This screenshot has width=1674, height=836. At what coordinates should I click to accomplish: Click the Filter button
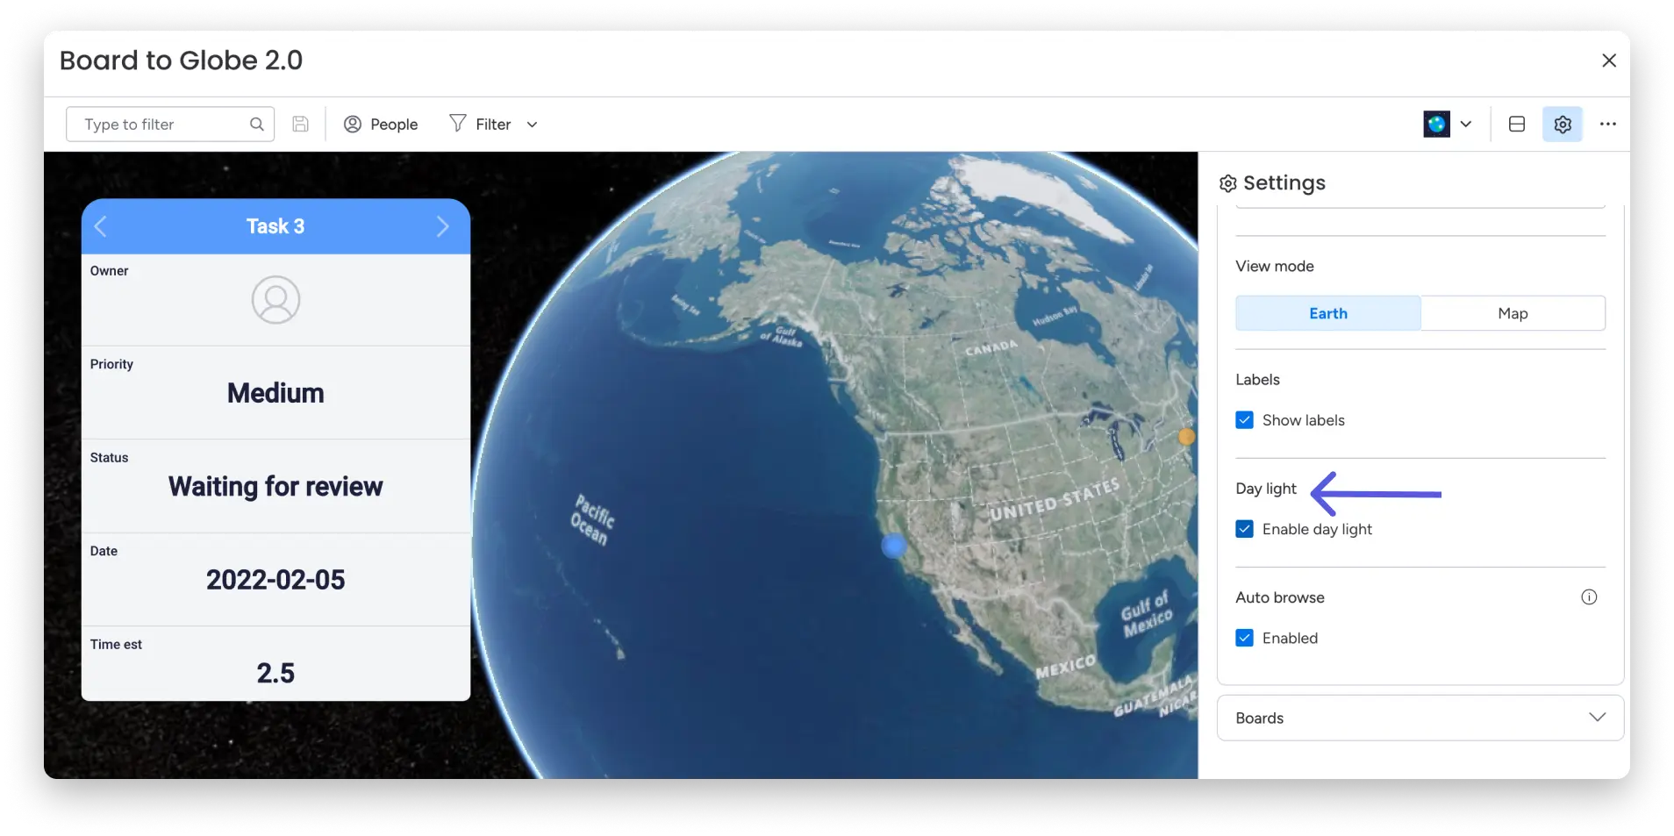(x=481, y=125)
